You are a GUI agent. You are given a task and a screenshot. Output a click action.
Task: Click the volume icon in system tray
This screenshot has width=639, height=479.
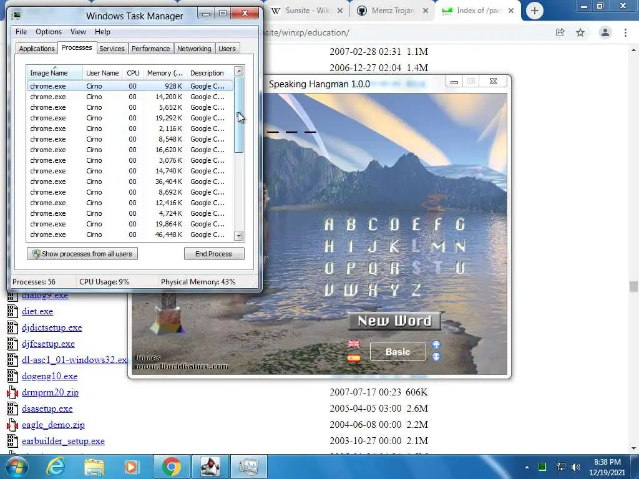576,467
